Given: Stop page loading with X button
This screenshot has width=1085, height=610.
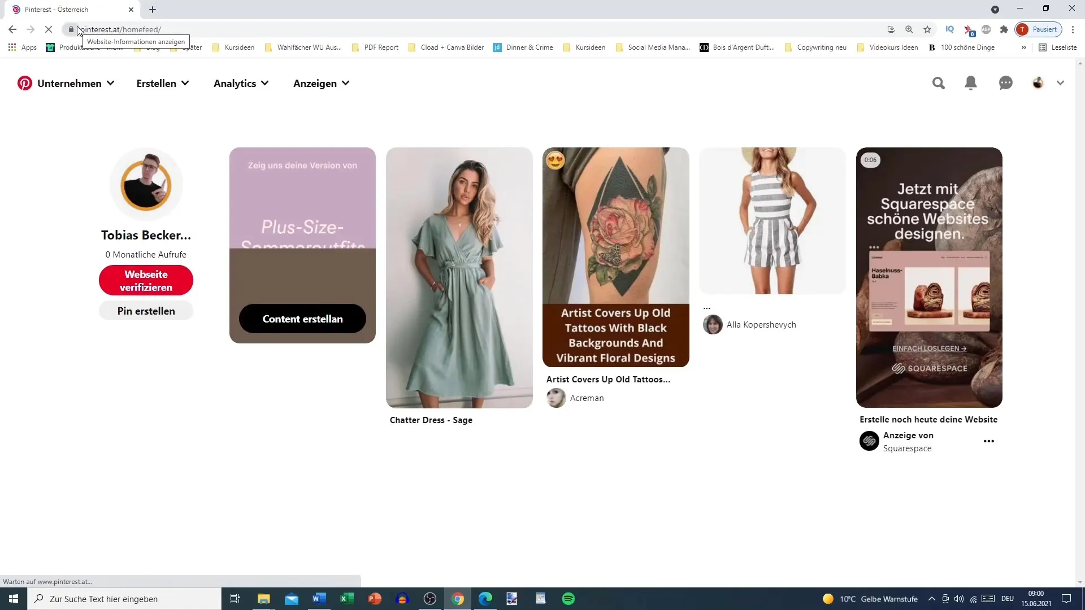Looking at the screenshot, I should coord(49,29).
